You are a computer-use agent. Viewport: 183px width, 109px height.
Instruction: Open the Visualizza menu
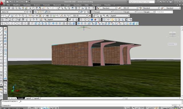click(27, 5)
